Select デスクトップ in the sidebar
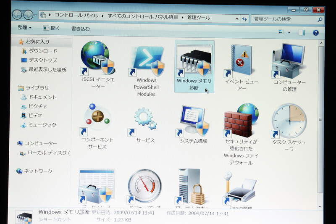This screenshot has width=336, height=224. point(39,60)
